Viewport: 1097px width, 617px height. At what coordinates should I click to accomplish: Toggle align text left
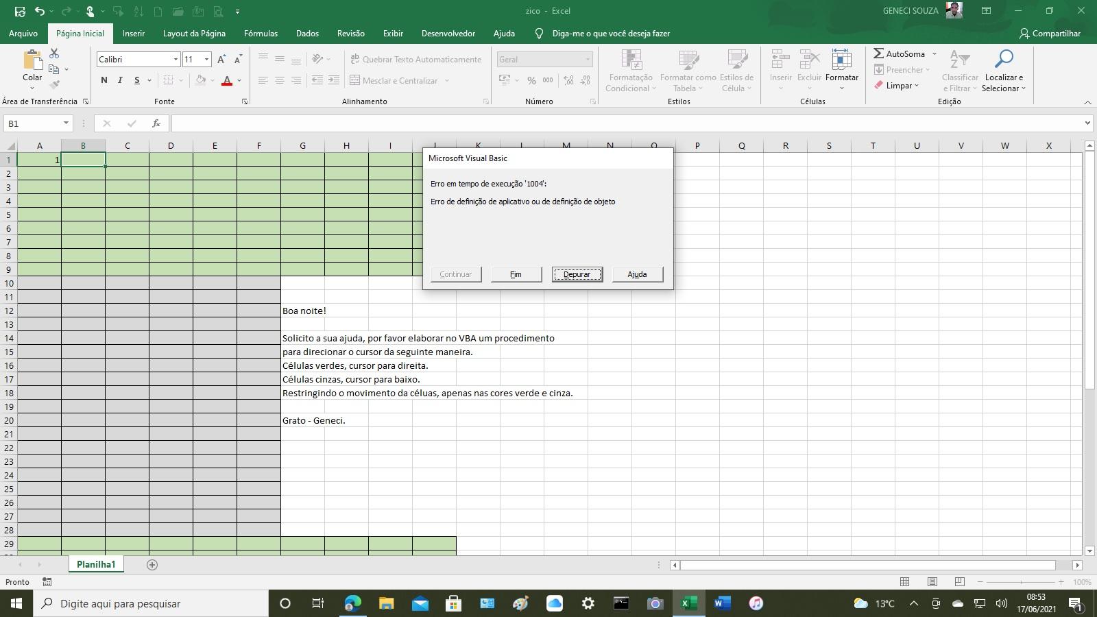point(263,80)
